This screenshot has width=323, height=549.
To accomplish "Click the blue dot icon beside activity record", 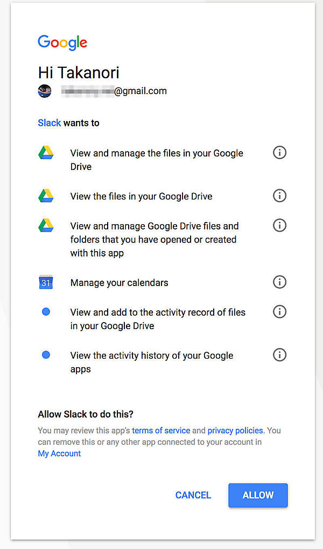I will pos(46,311).
